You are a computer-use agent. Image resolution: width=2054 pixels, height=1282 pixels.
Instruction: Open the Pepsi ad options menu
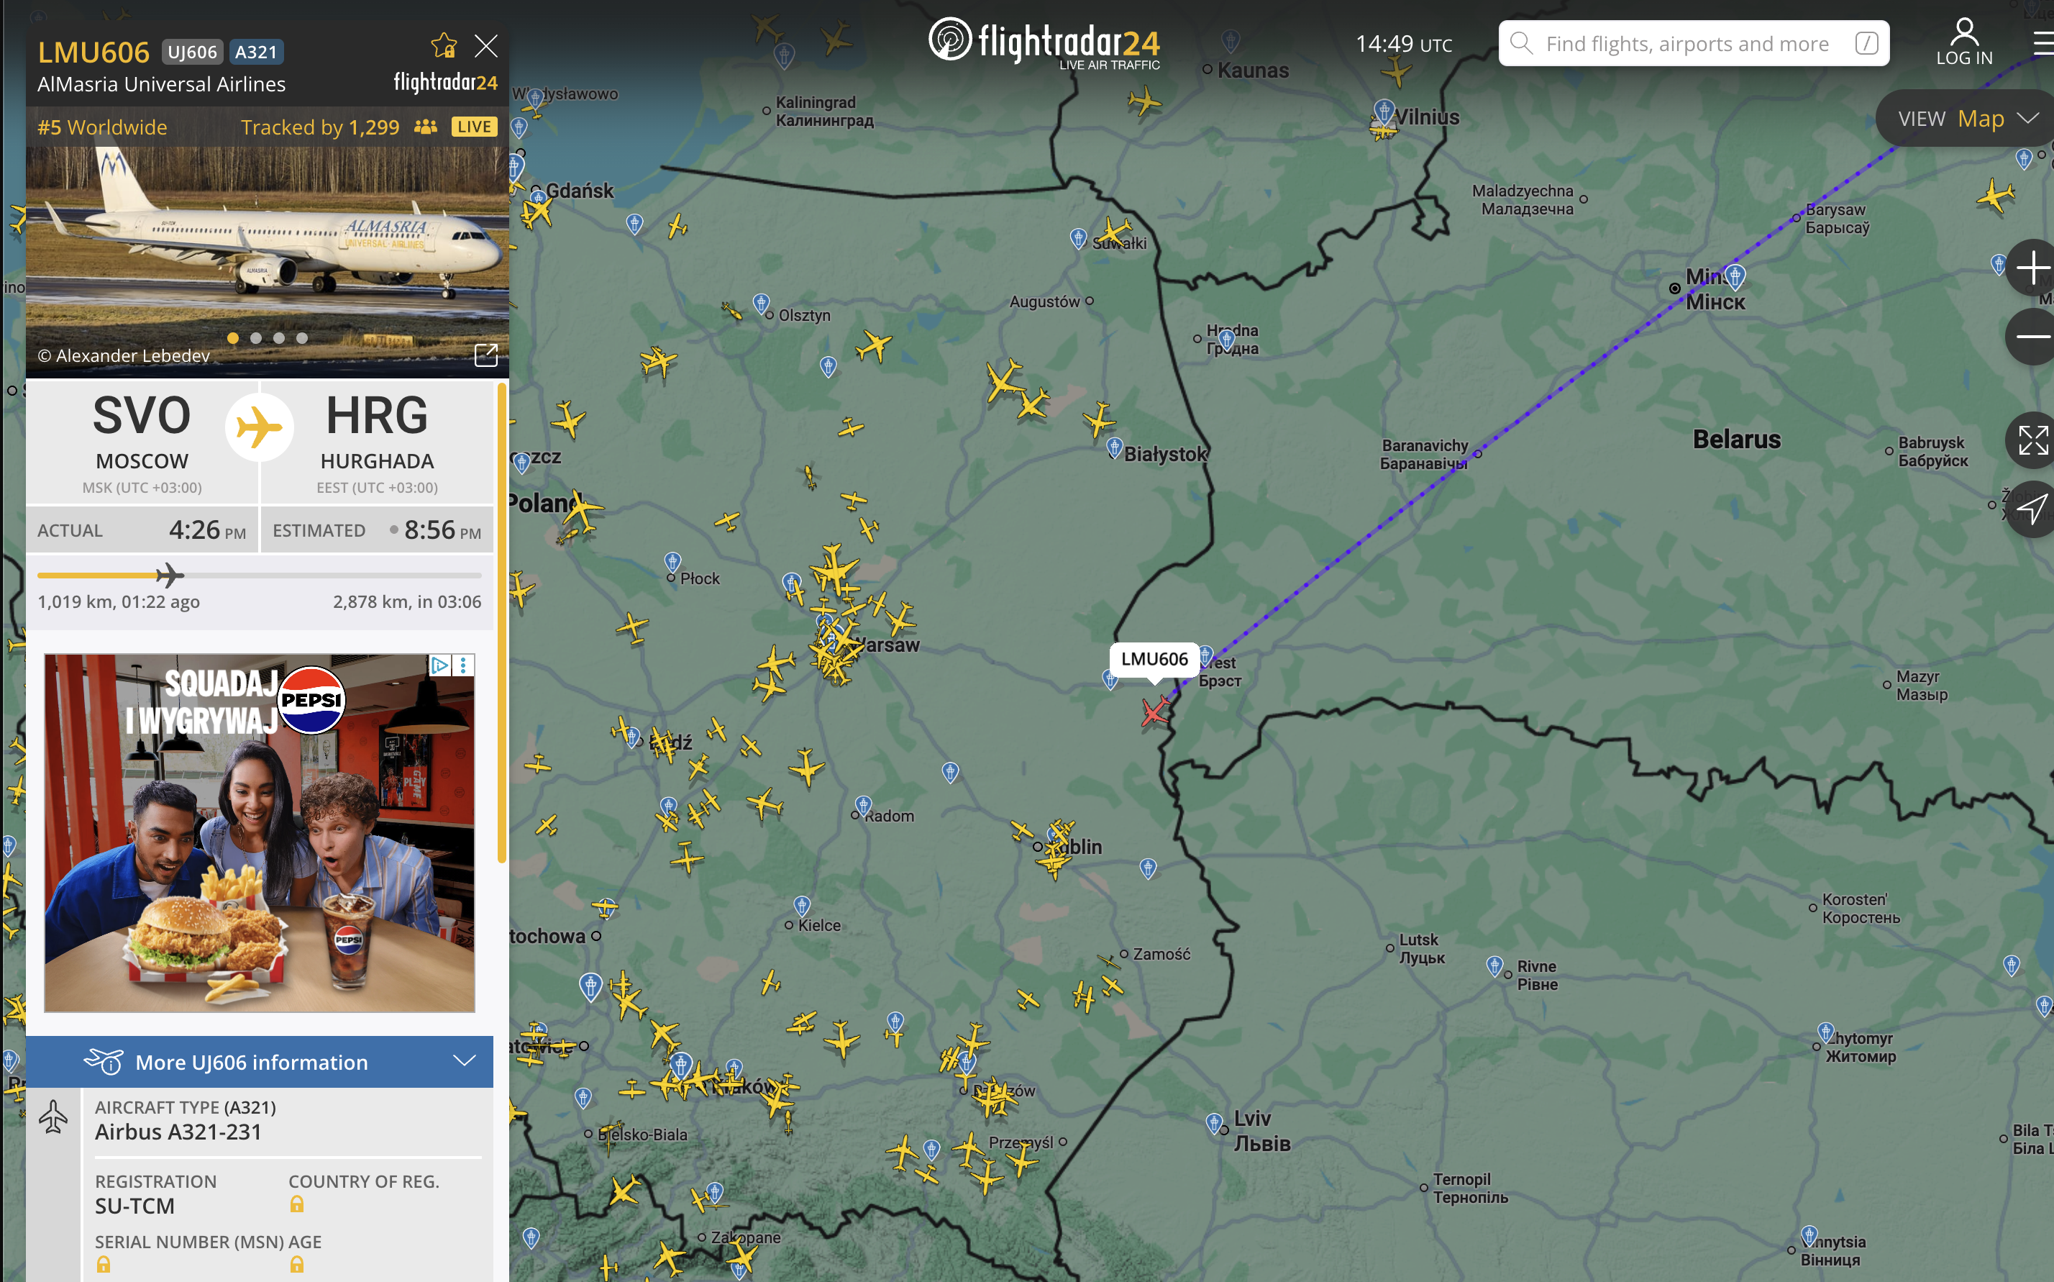coord(463,665)
